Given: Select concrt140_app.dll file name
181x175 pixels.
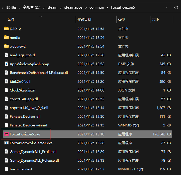Looking at the screenshot, I should click(24, 99).
